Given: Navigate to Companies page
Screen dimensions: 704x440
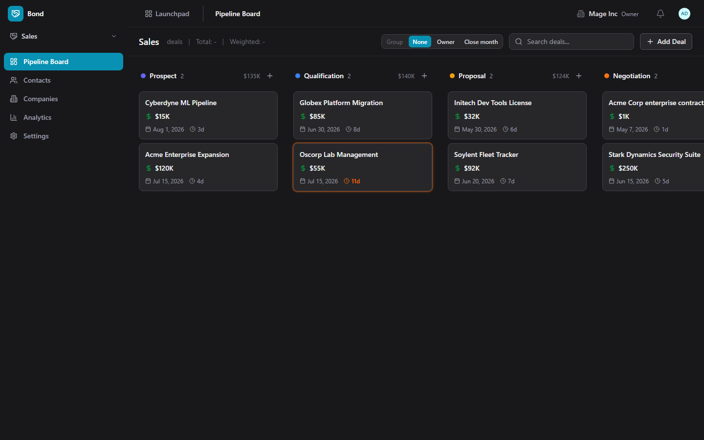Looking at the screenshot, I should [40, 99].
